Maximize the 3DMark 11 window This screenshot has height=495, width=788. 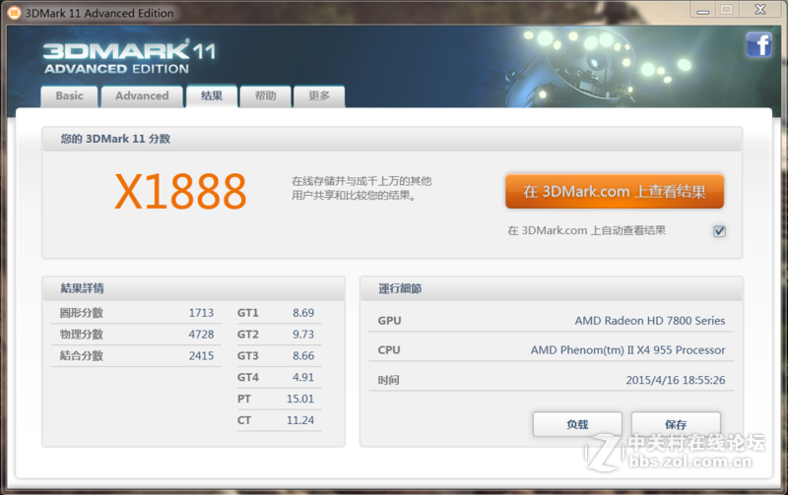[x=726, y=10]
